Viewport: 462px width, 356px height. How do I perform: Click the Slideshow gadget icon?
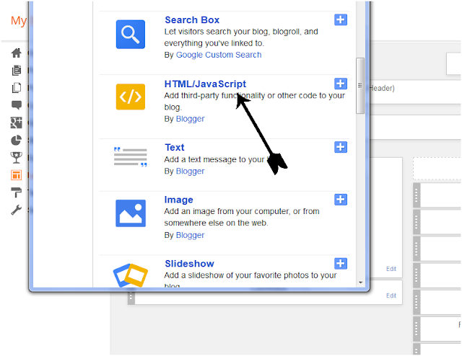click(131, 275)
